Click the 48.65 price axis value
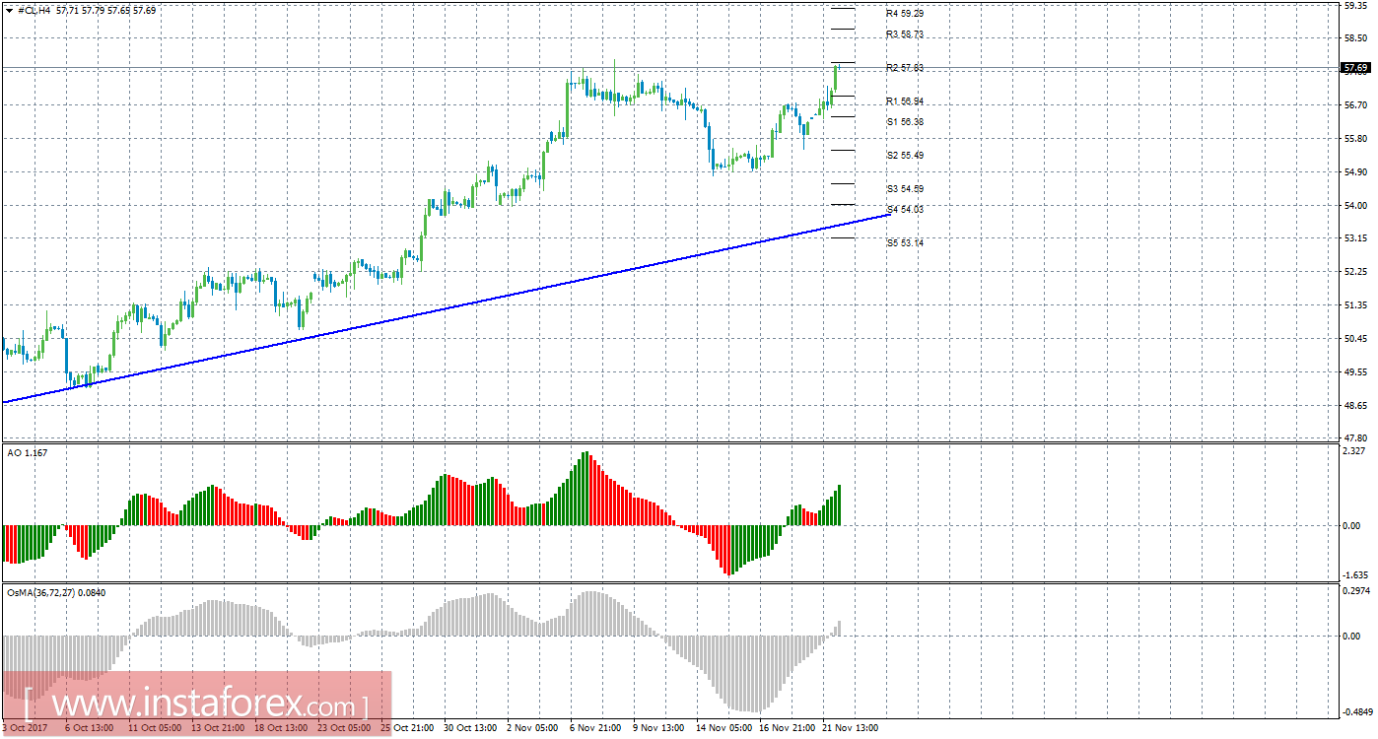This screenshot has width=1378, height=739. 1355,406
